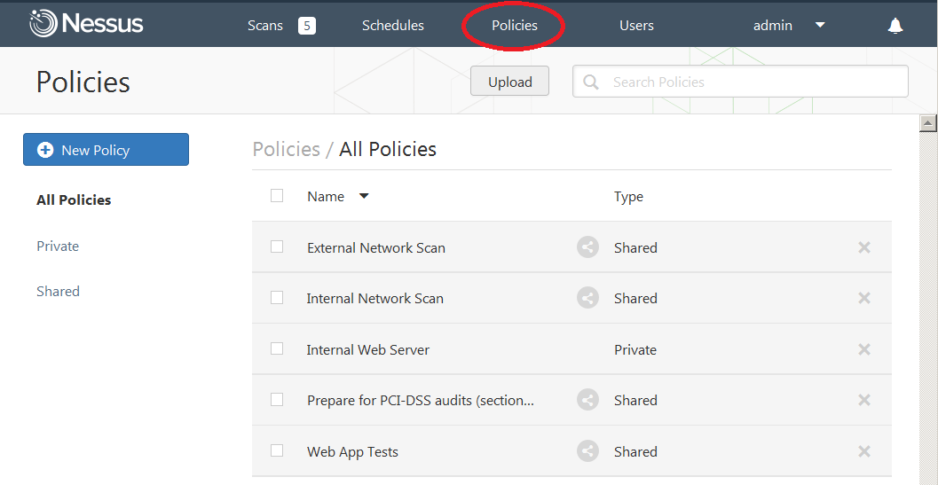The height and width of the screenshot is (485, 938).
Task: Click the Type column header
Action: (628, 197)
